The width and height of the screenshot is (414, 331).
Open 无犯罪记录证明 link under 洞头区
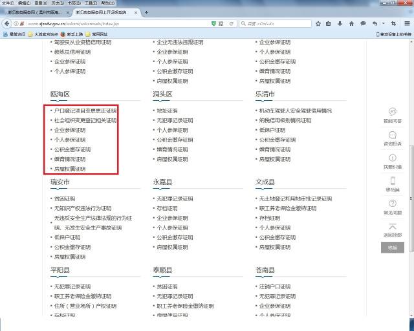coord(174,120)
